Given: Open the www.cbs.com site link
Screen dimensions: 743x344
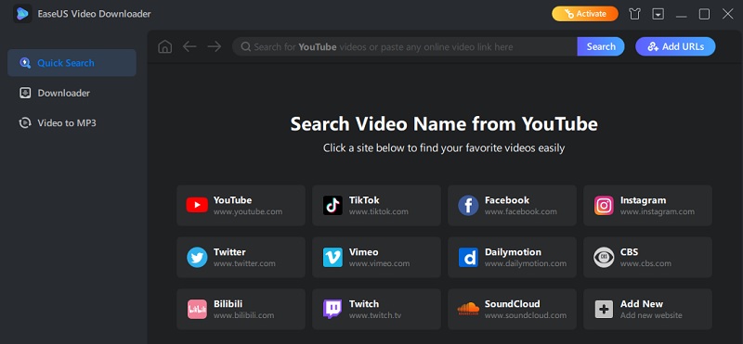Looking at the screenshot, I should (x=645, y=264).
